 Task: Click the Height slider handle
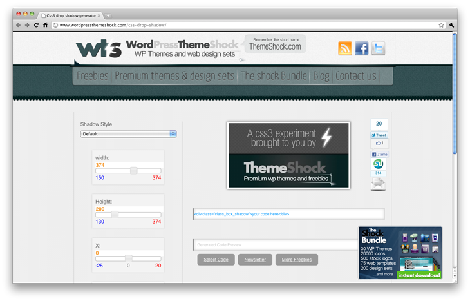pyautogui.click(x=115, y=214)
